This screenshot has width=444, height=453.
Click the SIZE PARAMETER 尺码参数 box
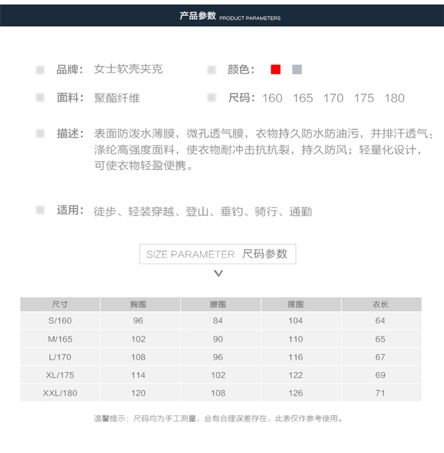pos(217,254)
